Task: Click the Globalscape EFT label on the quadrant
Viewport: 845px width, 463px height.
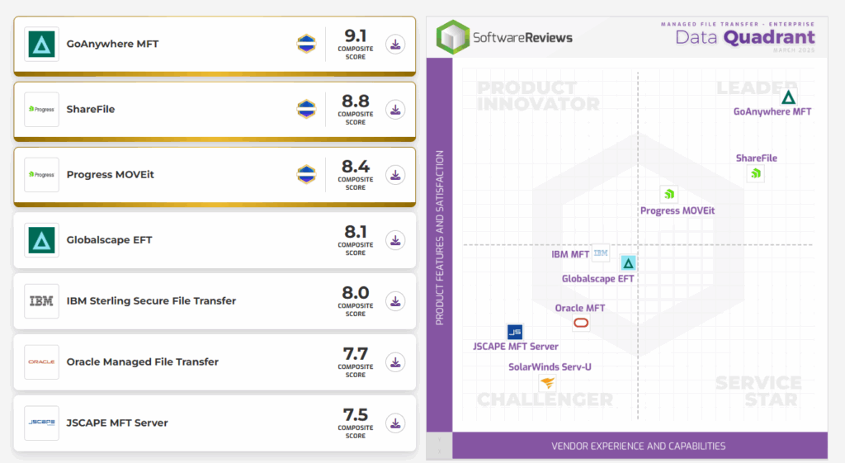Action: click(597, 279)
